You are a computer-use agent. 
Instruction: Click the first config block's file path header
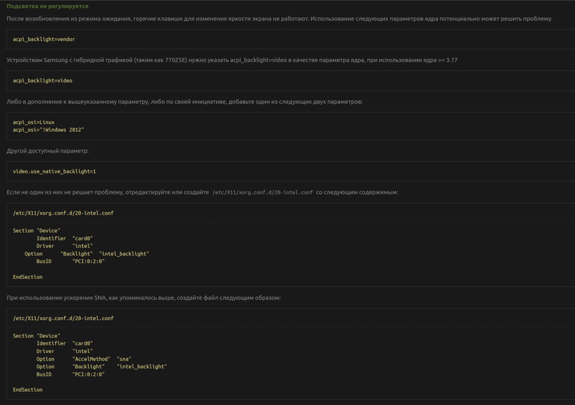[x=63, y=213]
